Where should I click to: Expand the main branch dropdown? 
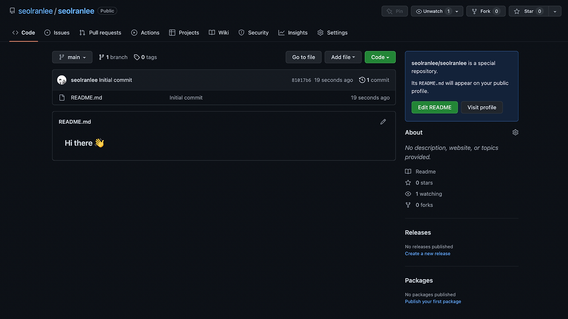click(x=72, y=57)
